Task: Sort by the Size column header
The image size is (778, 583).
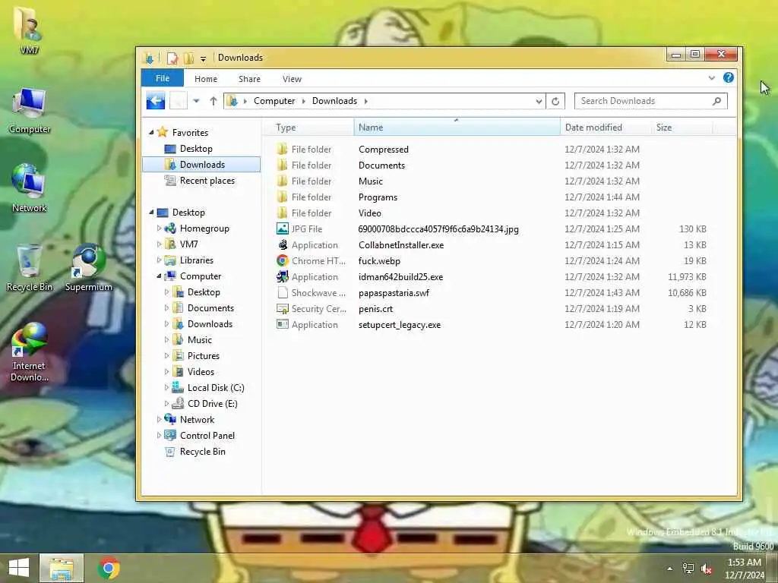Action: tap(682, 128)
